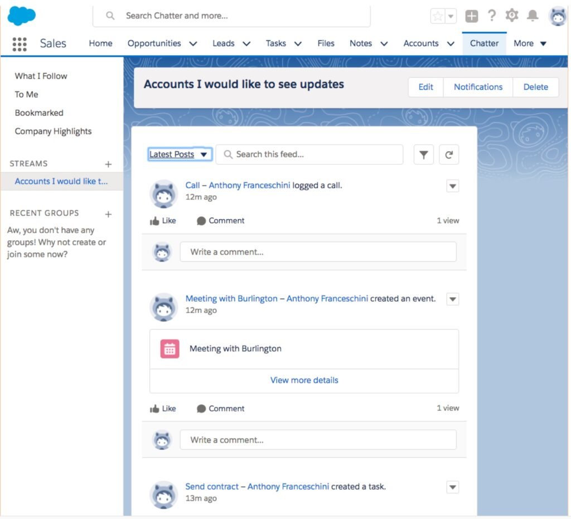Click the Edit stream button
Screen dimensions: 571x519
[425, 87]
